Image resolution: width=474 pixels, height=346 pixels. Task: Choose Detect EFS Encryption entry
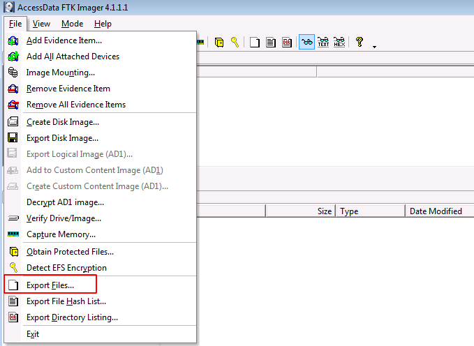click(x=101, y=268)
